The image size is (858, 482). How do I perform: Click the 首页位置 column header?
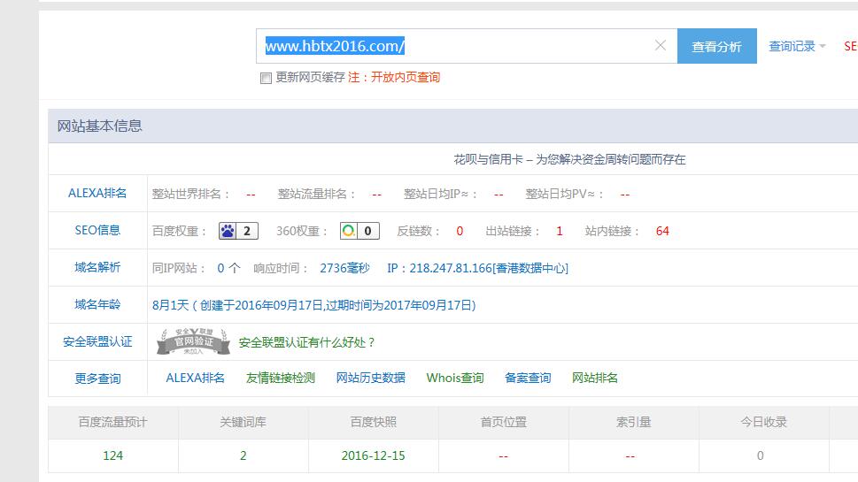pos(504,423)
